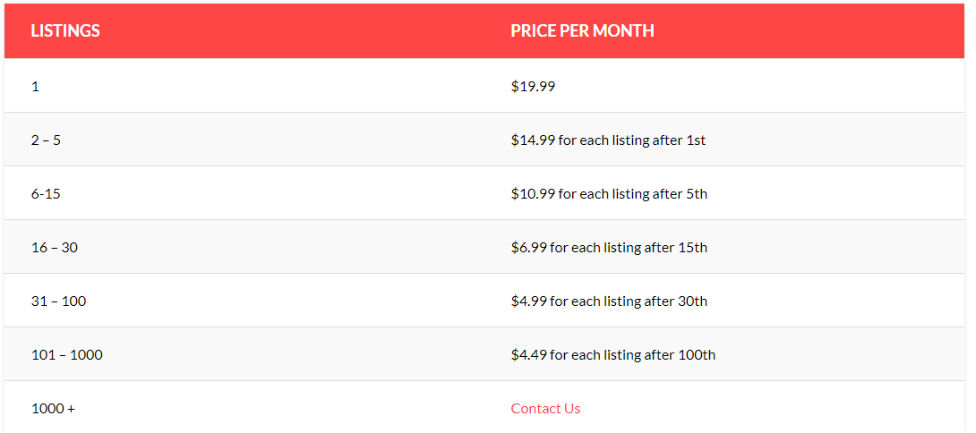
Task: Click the single listing row labeled 1
Action: (x=484, y=86)
